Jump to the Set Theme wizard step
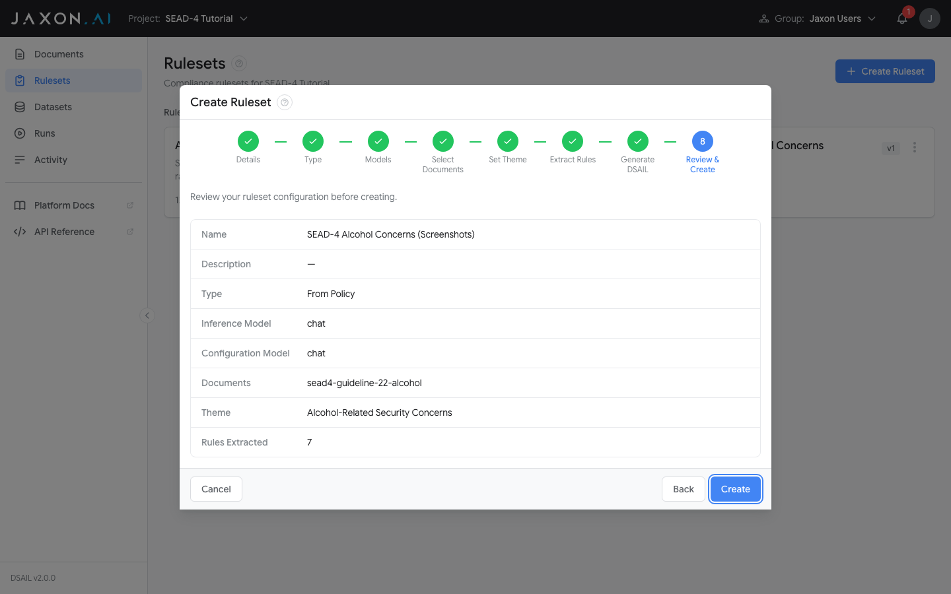This screenshot has width=951, height=594. pos(507,141)
